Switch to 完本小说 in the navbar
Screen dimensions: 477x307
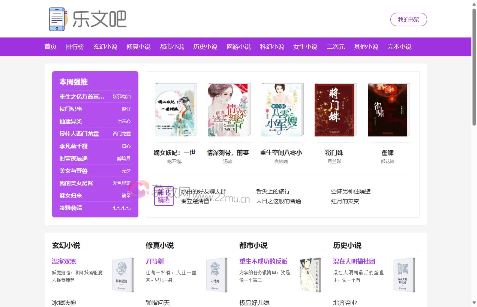click(399, 46)
